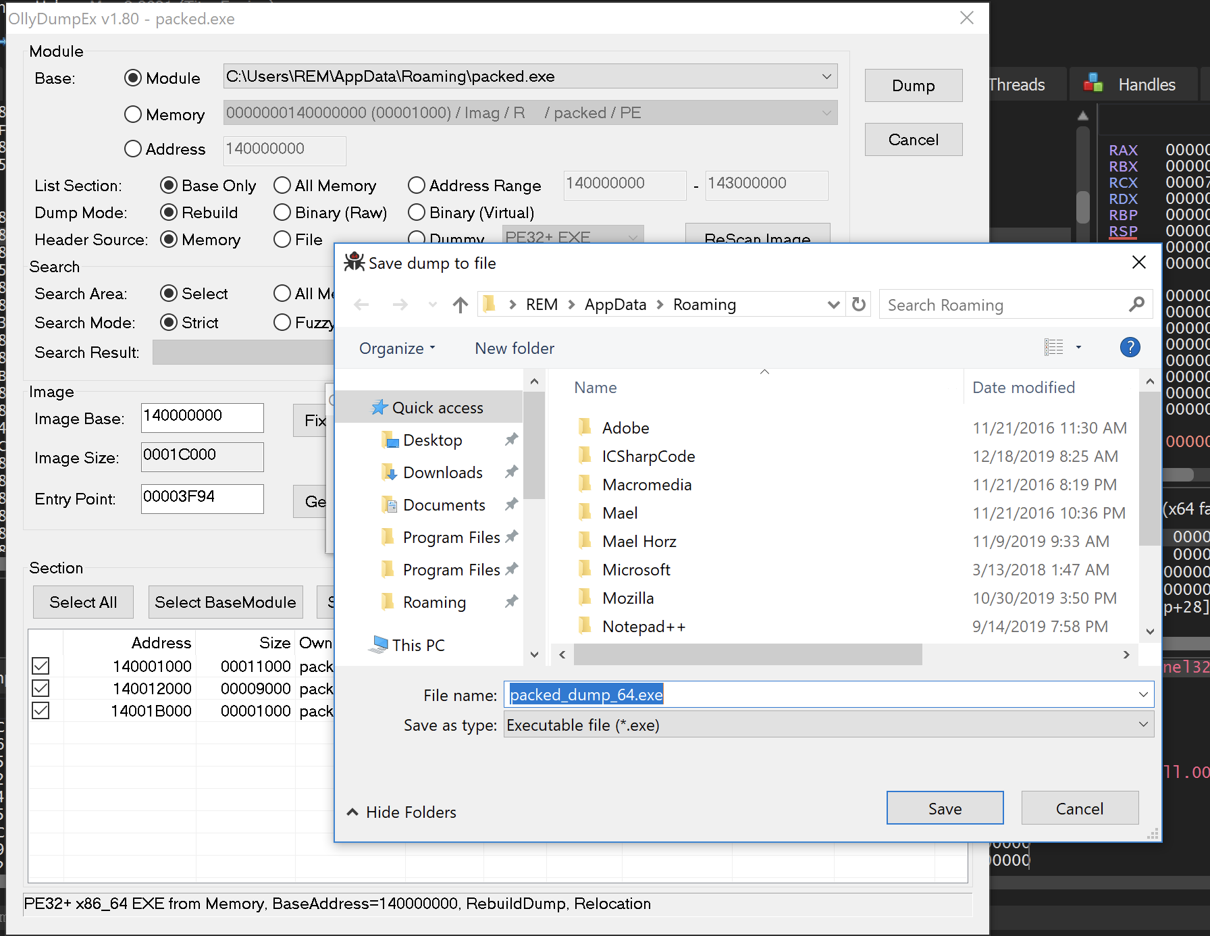Create a New folder
Image resolution: width=1210 pixels, height=936 pixels.
pyautogui.click(x=515, y=348)
